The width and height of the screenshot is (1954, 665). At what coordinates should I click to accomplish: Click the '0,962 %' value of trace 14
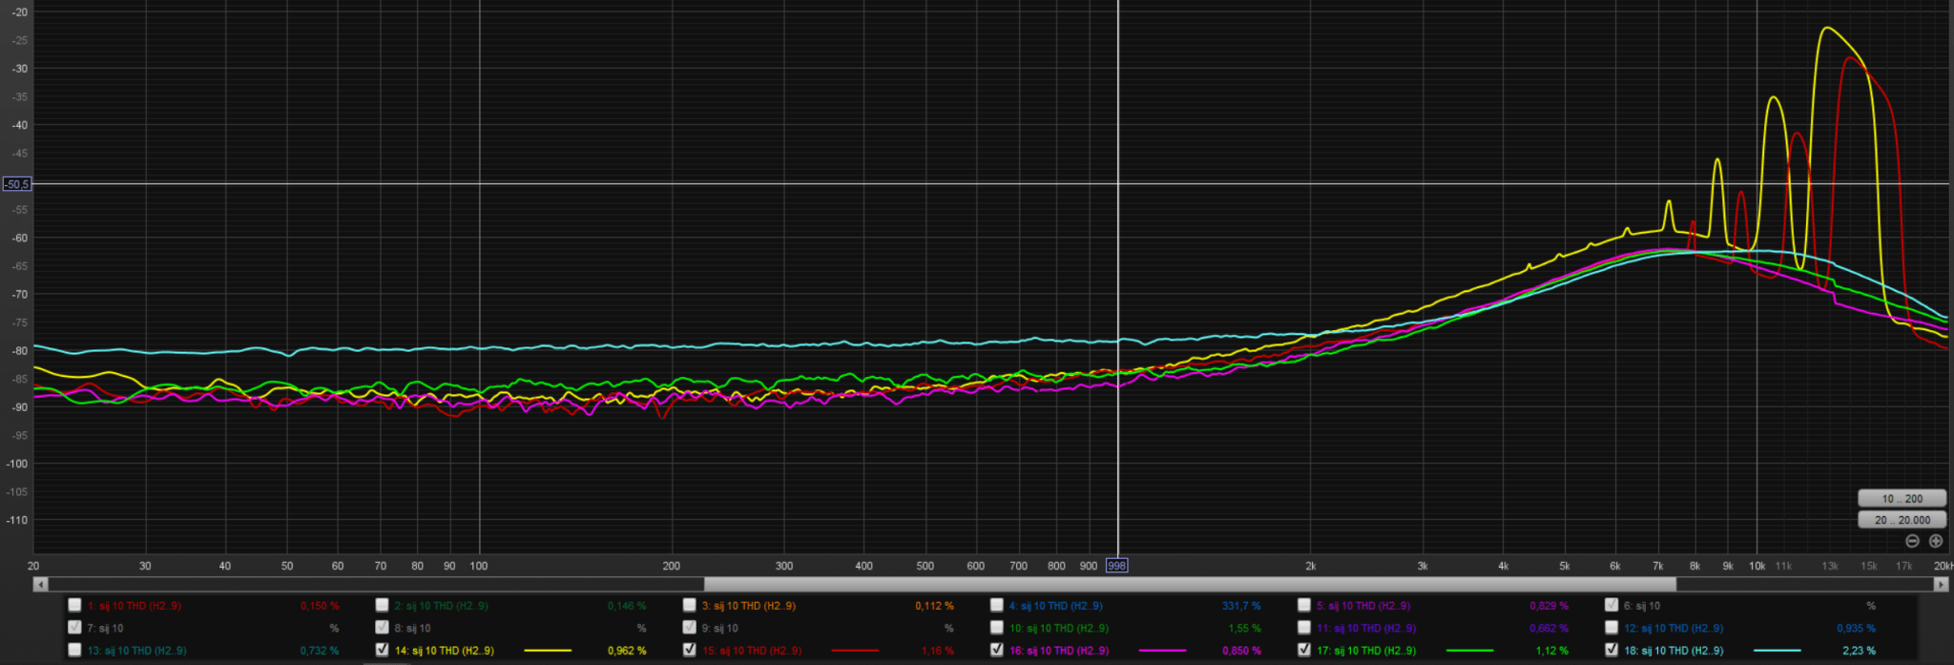coord(627,651)
